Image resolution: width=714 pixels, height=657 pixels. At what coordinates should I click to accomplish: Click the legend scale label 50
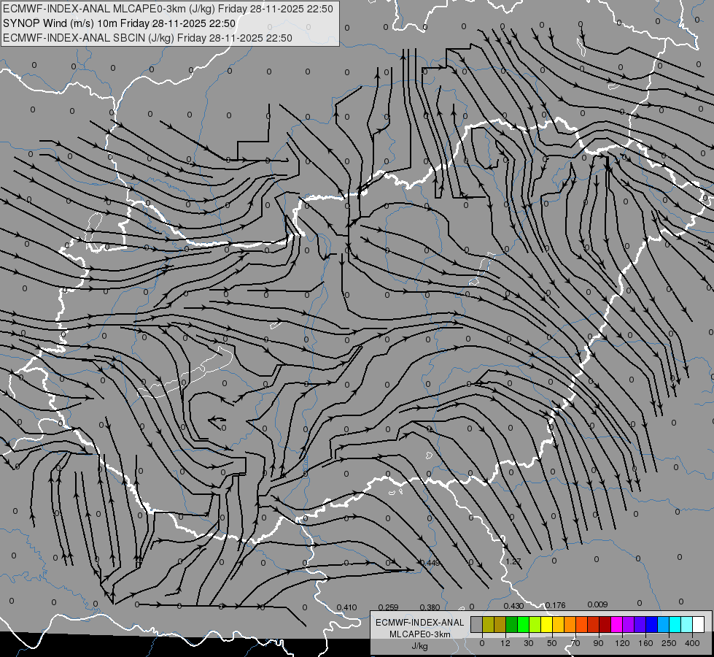point(552,643)
